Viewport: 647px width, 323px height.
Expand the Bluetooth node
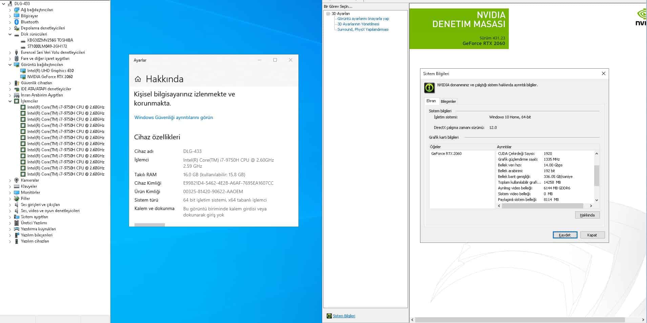click(10, 22)
